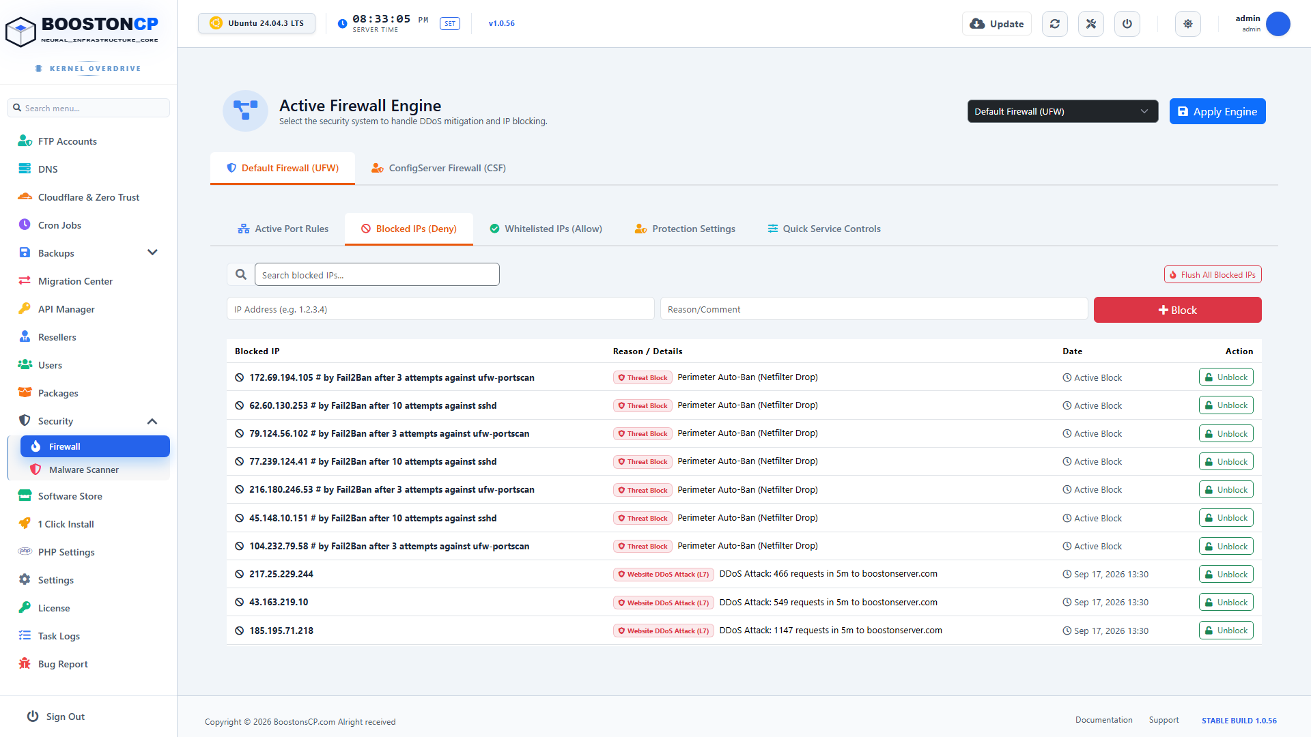Viewport: 1311px width, 737px height.
Task: Open Cron Jobs in the sidebar
Action: pos(59,225)
